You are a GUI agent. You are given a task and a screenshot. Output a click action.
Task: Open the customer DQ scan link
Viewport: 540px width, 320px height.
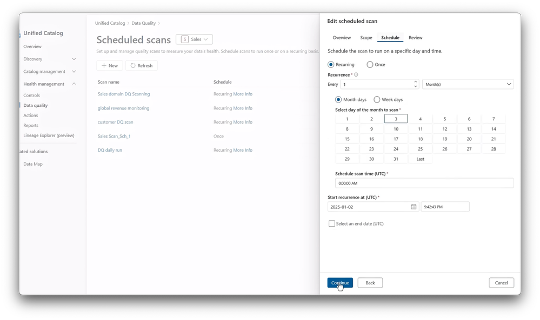point(115,122)
